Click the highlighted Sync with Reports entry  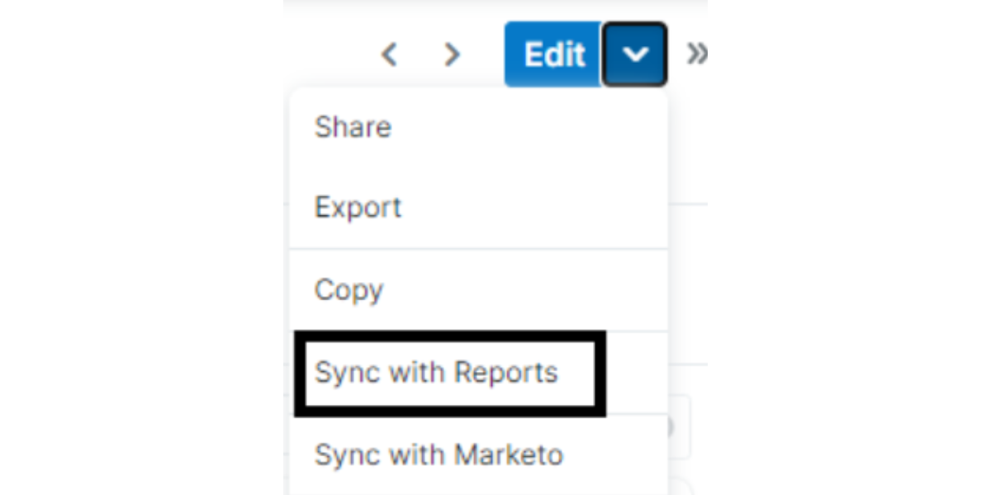tap(438, 373)
